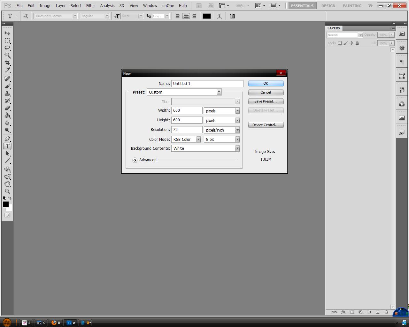Set right text alignment
This screenshot has height=327, width=409.
tap(194, 16)
